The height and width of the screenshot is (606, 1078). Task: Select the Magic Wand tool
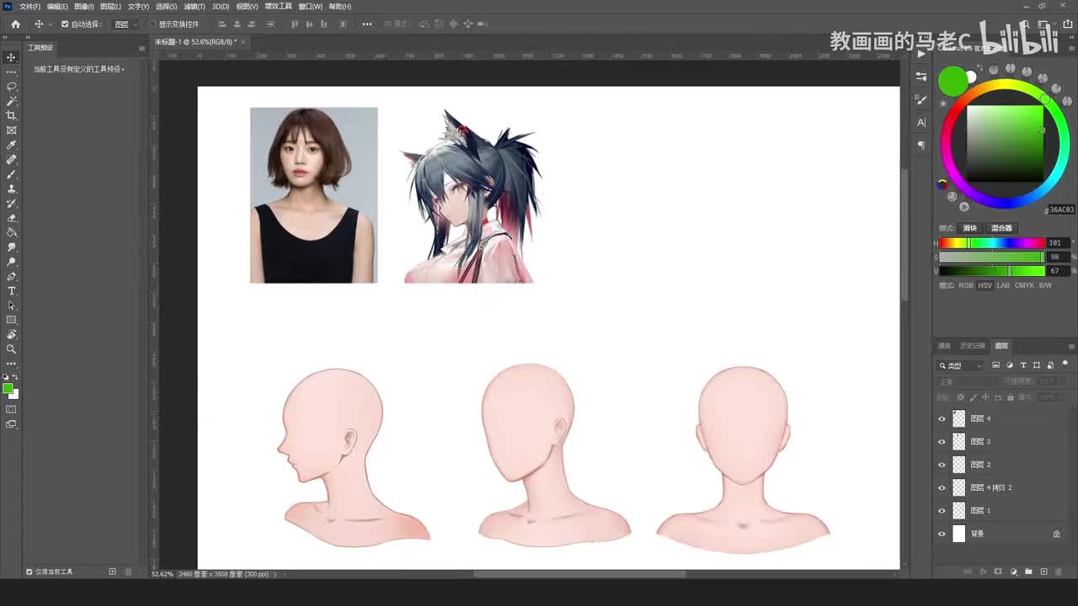coord(11,101)
